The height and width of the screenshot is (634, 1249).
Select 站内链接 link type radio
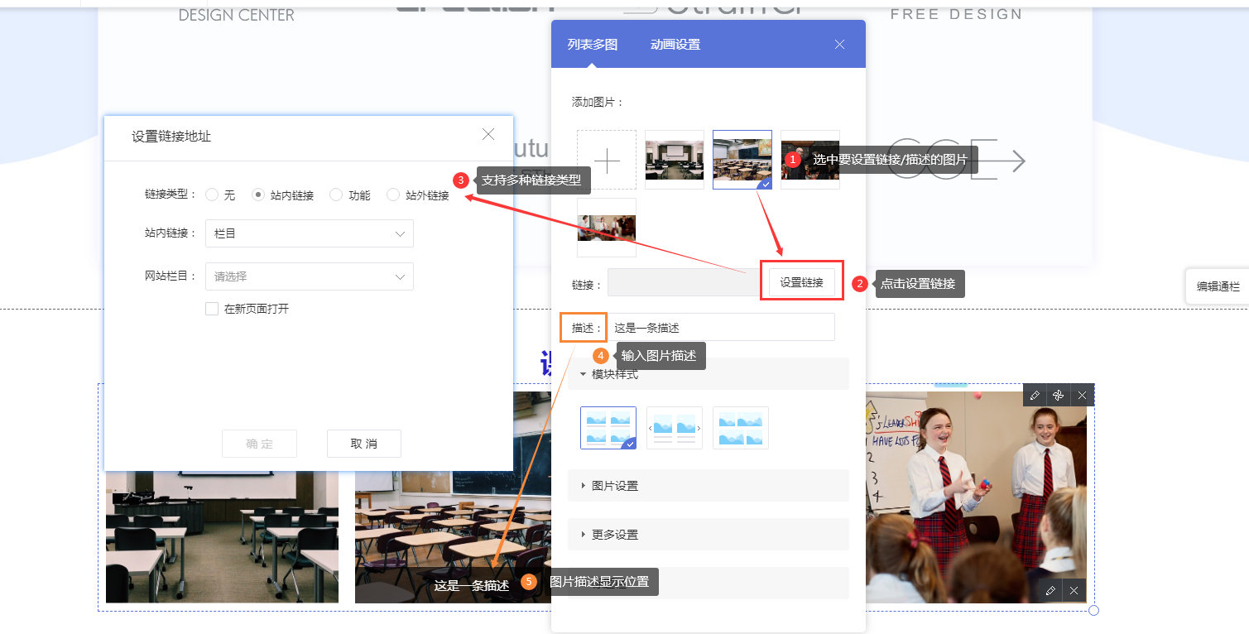tap(258, 195)
